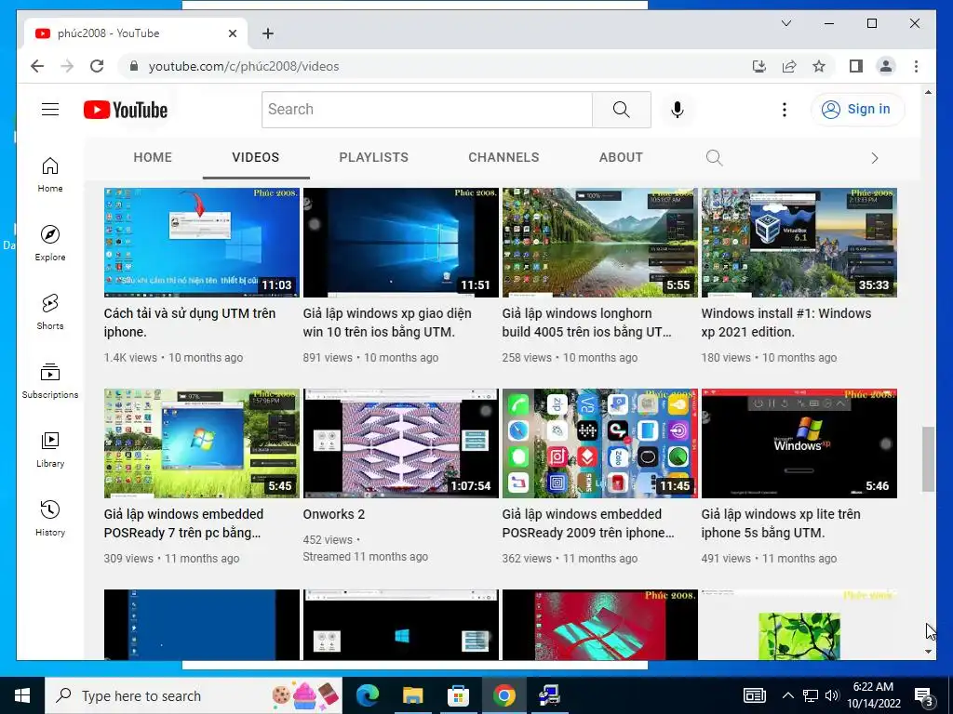Open the CHANNELS tab
This screenshot has height=714, width=953.
503,157
